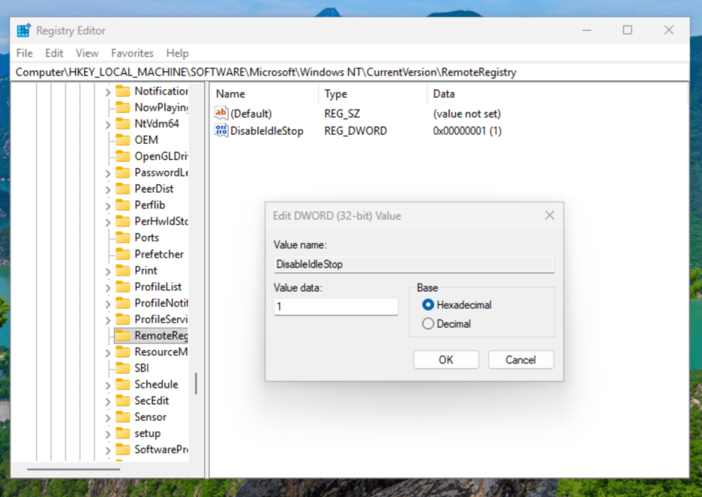Open the Favorites menu
Screen dimensions: 702x497
click(x=132, y=52)
